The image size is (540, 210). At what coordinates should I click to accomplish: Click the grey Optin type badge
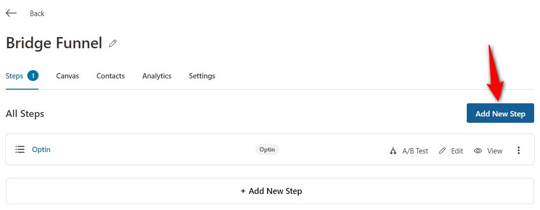(x=267, y=150)
